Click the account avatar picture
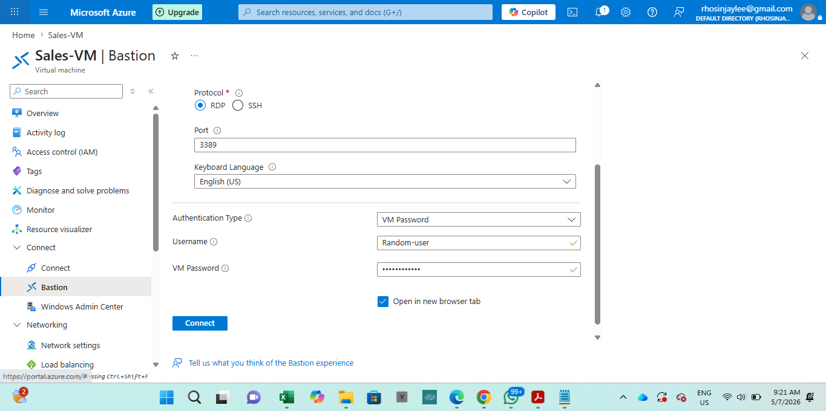Viewport: 826px width, 411px height. [x=808, y=12]
